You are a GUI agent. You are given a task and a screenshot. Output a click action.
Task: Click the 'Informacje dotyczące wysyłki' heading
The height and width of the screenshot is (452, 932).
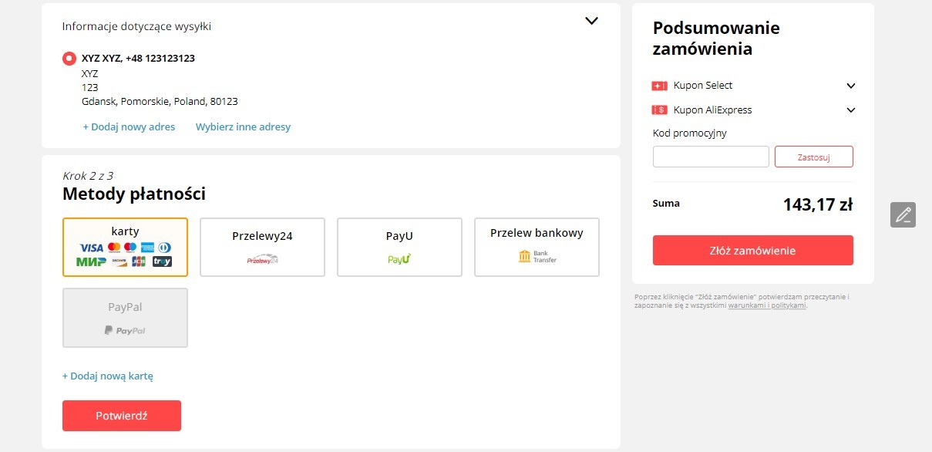coord(136,26)
